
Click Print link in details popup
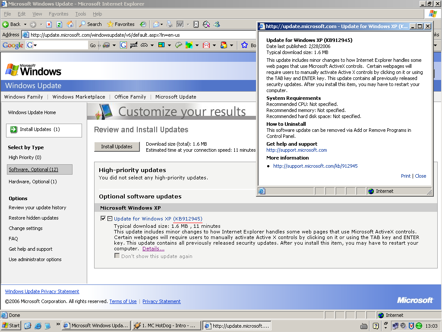coord(406,176)
